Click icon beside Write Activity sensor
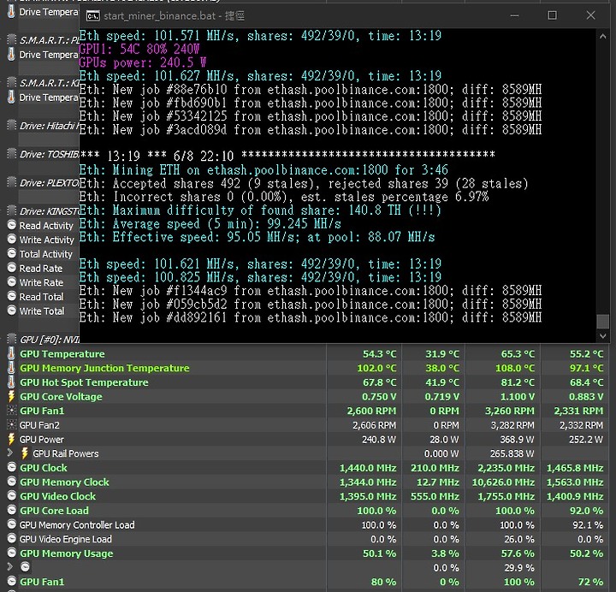Screen dimensions: 616x592 point(12,240)
